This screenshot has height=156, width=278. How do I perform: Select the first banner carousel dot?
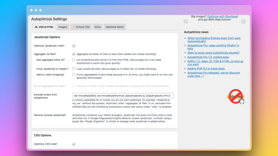tap(207, 27)
